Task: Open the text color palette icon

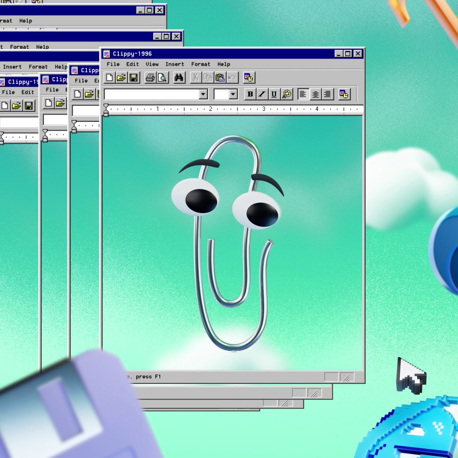Action: [x=287, y=94]
